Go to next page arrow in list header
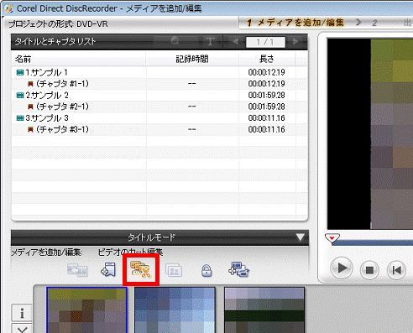 (295, 42)
